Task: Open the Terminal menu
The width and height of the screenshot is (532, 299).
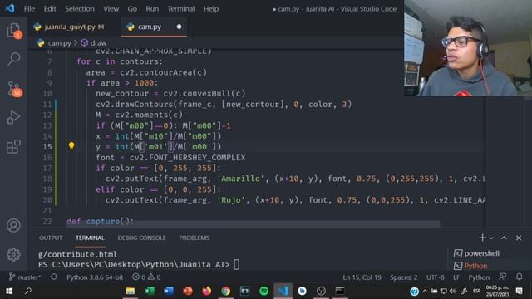Action: point(181,9)
